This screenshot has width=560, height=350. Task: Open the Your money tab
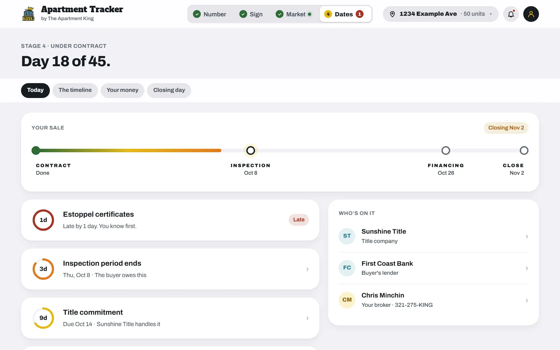tap(123, 90)
